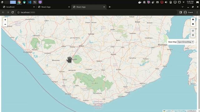Click the Bhavnagar label on the map
The image size is (200, 112).
tap(162, 45)
